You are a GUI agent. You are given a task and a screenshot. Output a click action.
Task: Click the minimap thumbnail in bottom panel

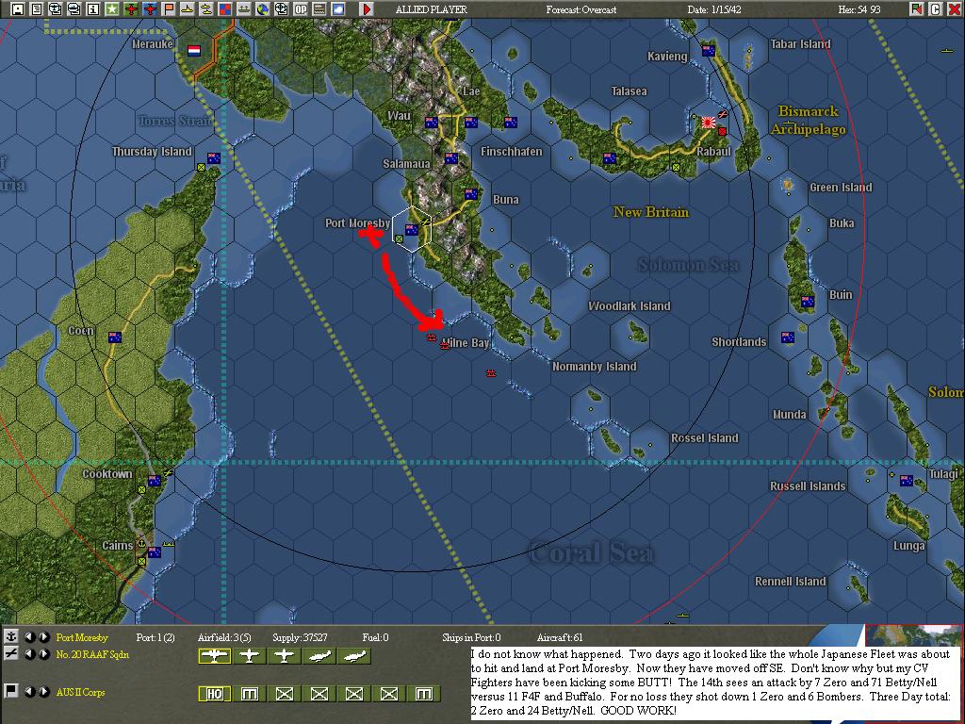click(x=914, y=635)
